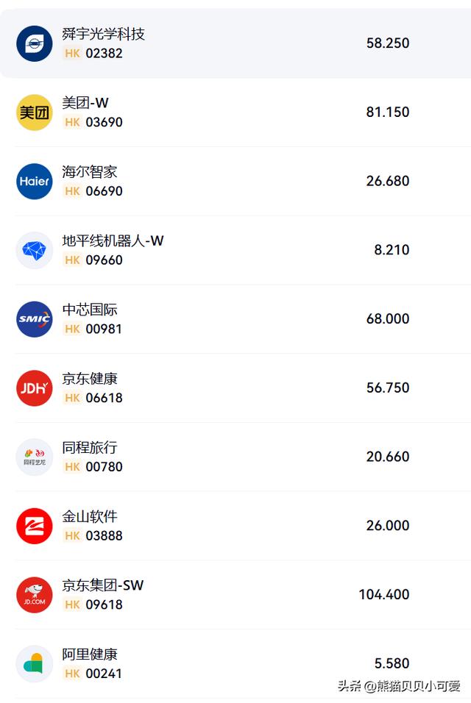471x703 pixels.
Task: Click the Sunny Optical company logo icon
Action: click(x=35, y=43)
